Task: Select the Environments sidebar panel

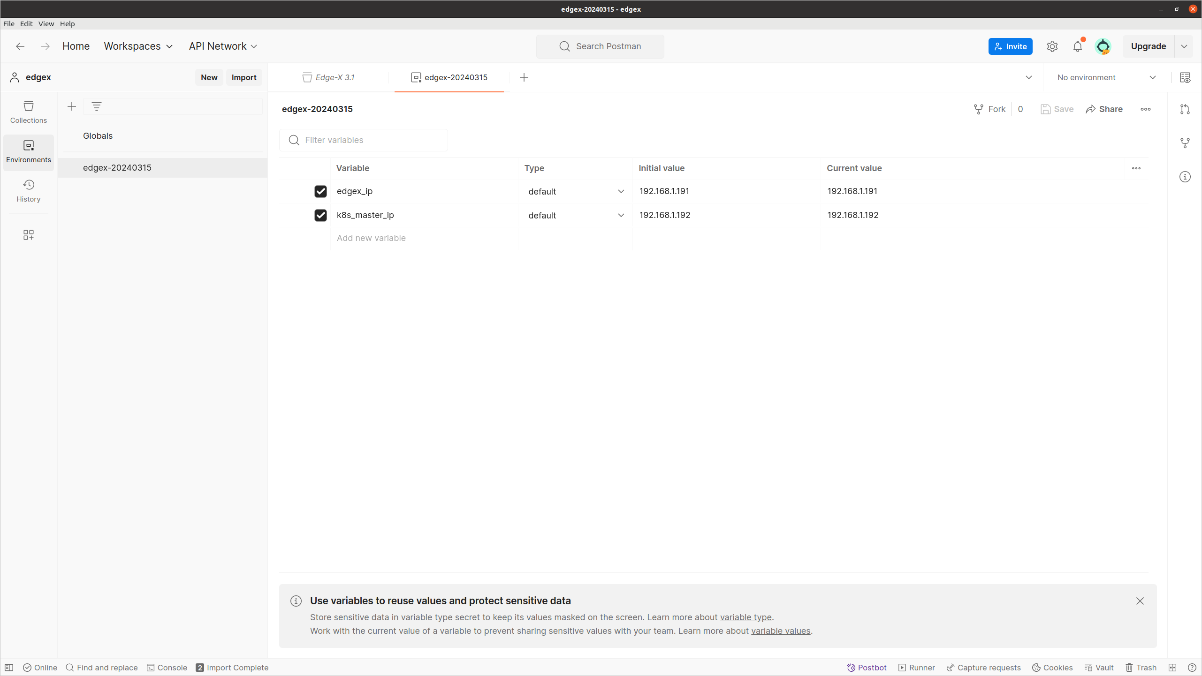Action: point(29,151)
